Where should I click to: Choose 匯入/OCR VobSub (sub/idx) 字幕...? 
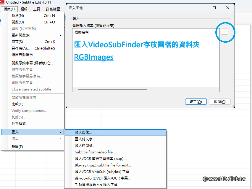(115, 171)
